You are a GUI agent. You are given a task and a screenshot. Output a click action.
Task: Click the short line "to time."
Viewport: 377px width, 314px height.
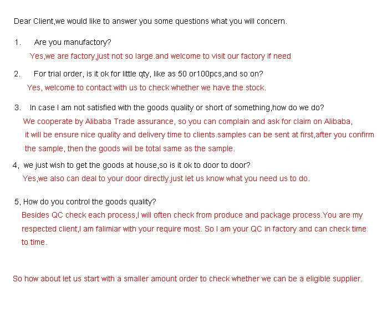point(34,242)
